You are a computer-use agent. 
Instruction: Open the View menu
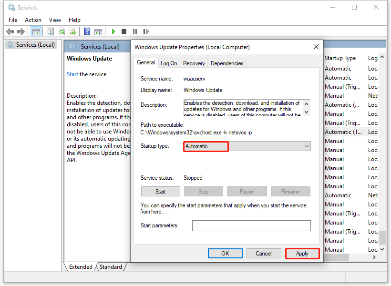55,20
